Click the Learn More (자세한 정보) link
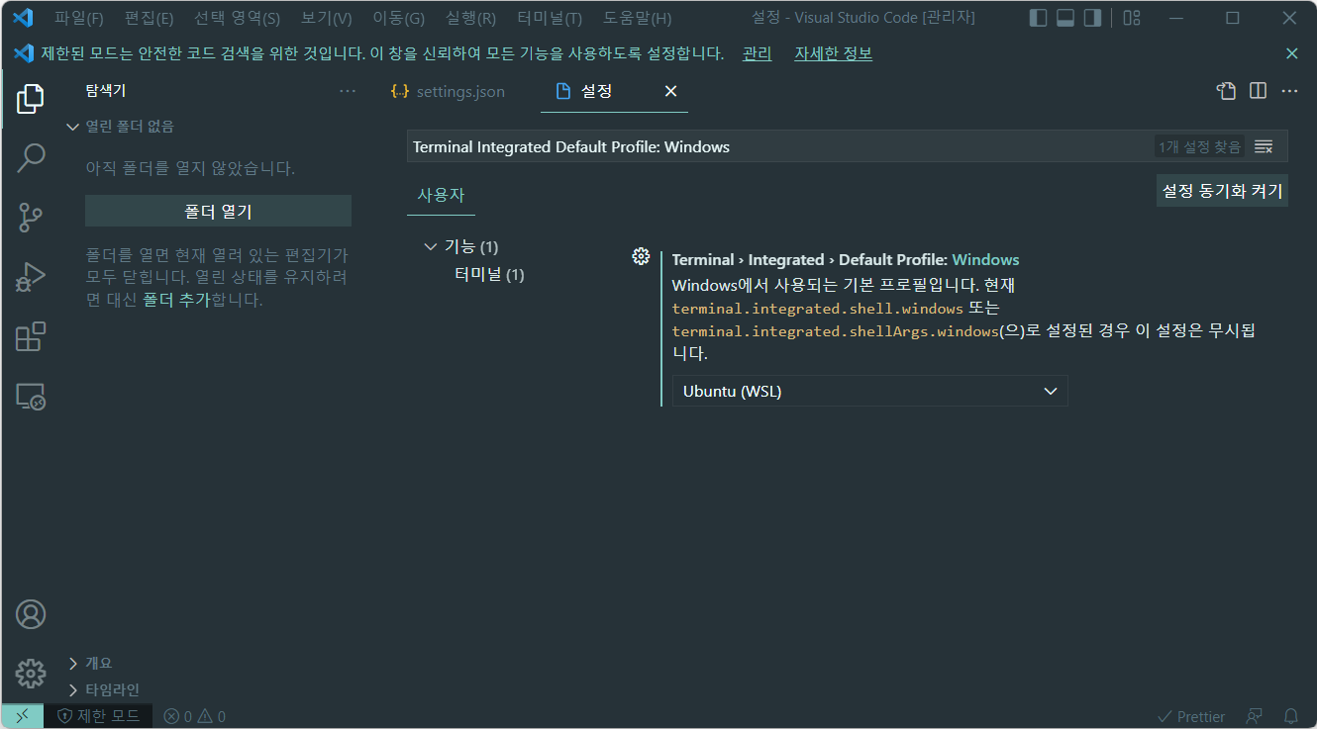 pyautogui.click(x=833, y=53)
